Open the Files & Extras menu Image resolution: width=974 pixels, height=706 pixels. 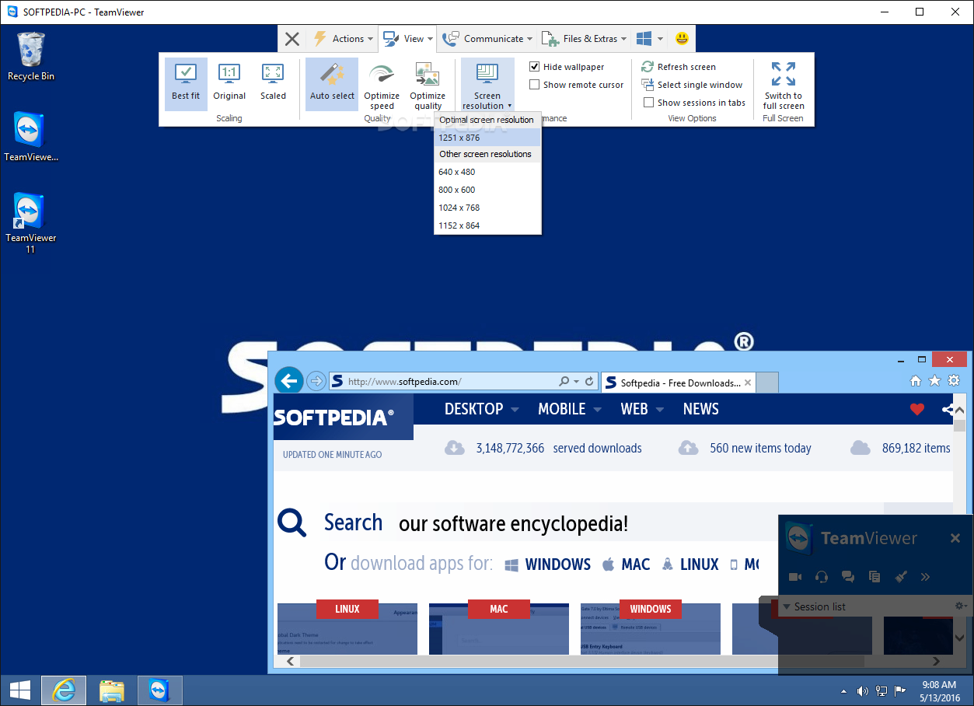click(x=585, y=39)
